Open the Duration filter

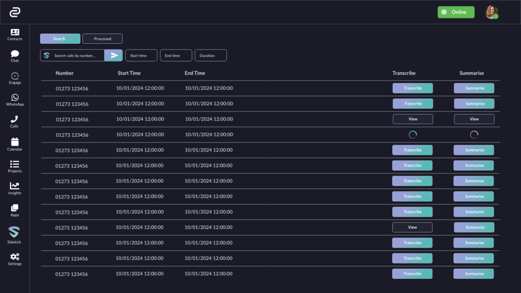coord(211,55)
